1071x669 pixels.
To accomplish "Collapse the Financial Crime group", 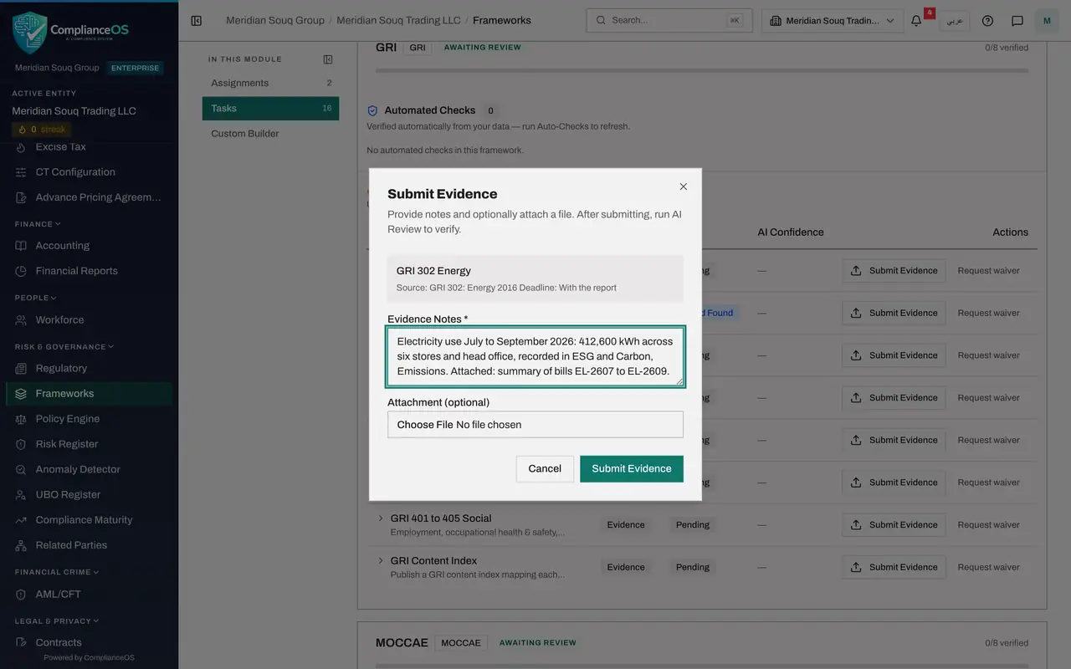I will click(x=57, y=572).
